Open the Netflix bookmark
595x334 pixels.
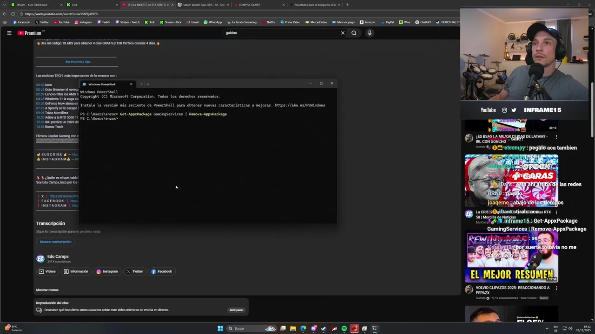tap(268, 22)
